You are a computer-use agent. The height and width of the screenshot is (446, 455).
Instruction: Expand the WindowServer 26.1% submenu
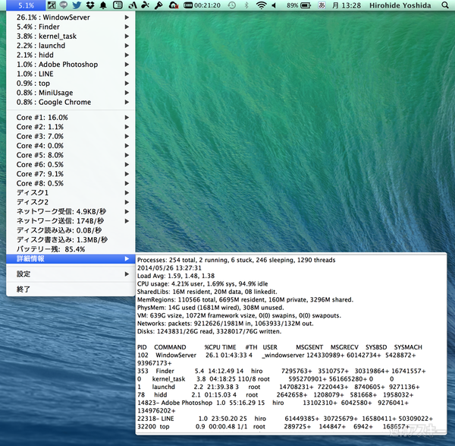click(71, 17)
